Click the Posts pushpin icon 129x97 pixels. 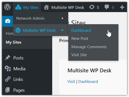(8, 58)
